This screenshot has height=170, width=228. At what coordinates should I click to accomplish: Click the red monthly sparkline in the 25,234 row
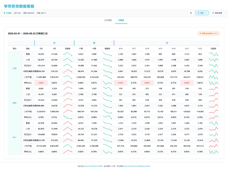point(67,100)
